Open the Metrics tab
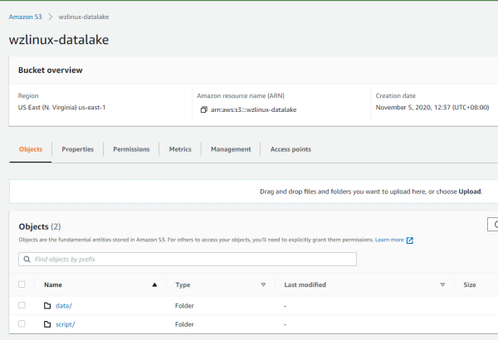 (180, 149)
